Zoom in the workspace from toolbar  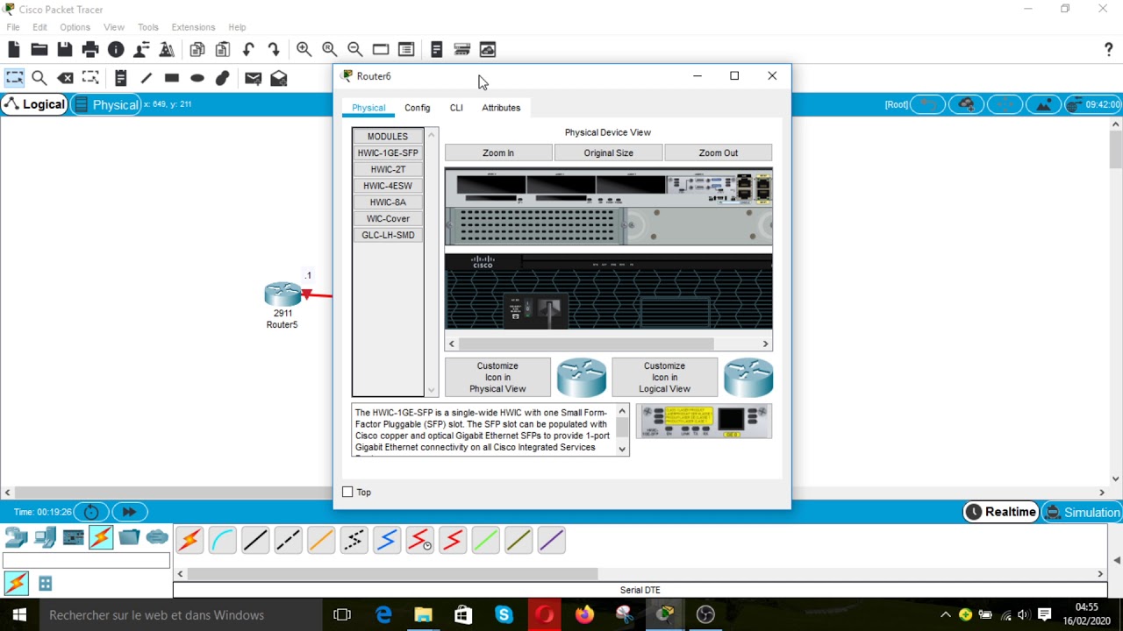(304, 50)
